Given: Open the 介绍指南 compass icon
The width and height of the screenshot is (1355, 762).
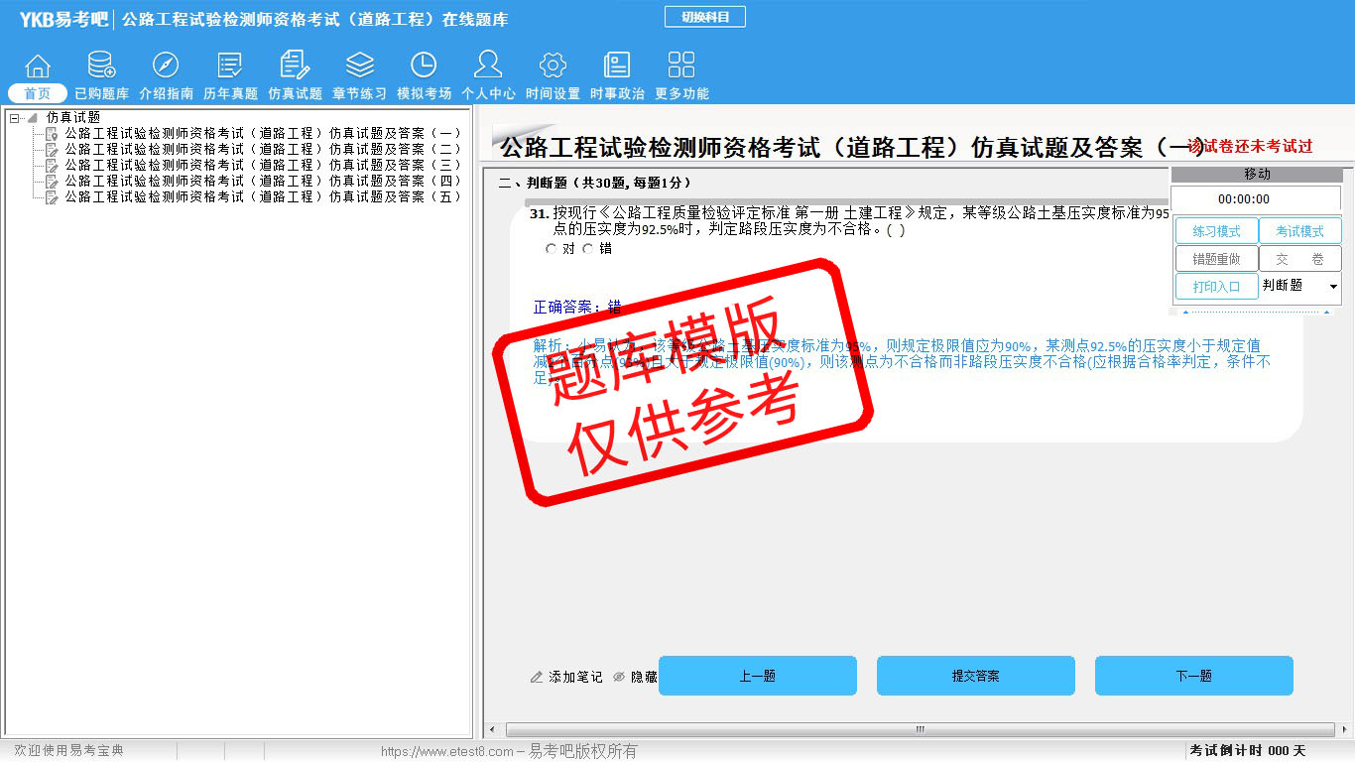Looking at the screenshot, I should point(166,66).
